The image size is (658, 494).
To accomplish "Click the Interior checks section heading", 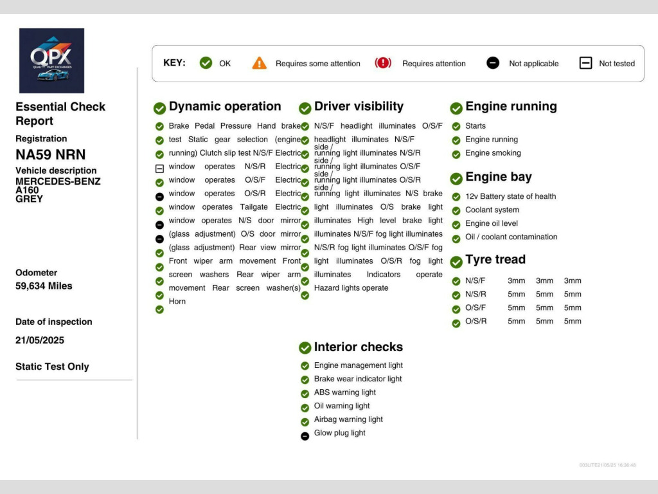I will 358,347.
